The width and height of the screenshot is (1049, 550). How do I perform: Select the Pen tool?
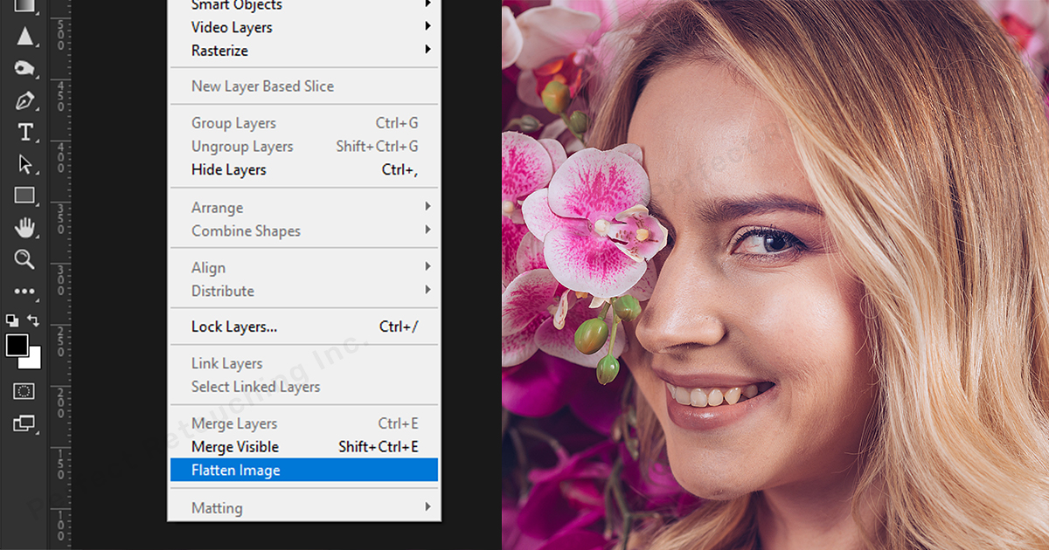pos(24,100)
